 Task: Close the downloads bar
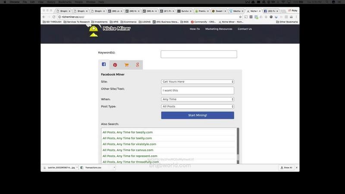click(x=296, y=168)
